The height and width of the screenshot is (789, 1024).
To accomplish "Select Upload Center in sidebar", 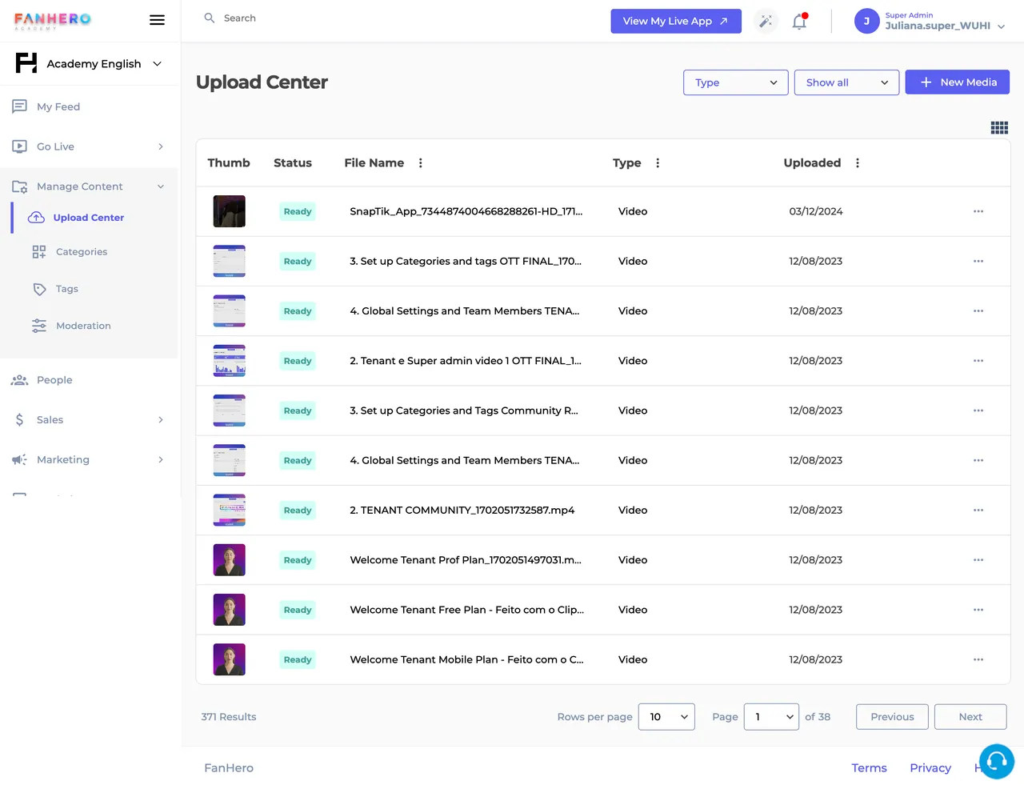I will (89, 218).
